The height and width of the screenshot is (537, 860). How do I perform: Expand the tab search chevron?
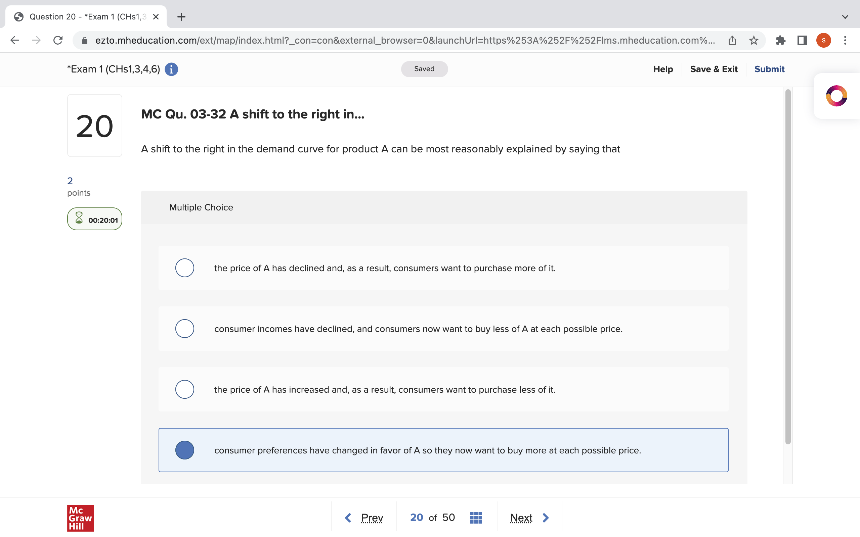coord(845,17)
